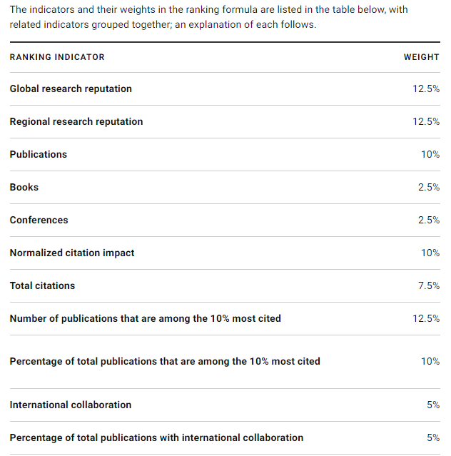Click the weight value for Global research reputation
The width and height of the screenshot is (451, 456).
[x=426, y=89]
